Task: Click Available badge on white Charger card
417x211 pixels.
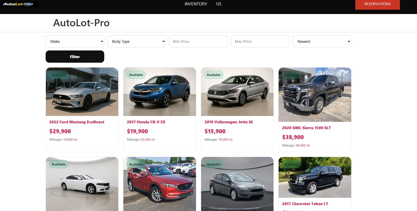Action: click(59, 164)
